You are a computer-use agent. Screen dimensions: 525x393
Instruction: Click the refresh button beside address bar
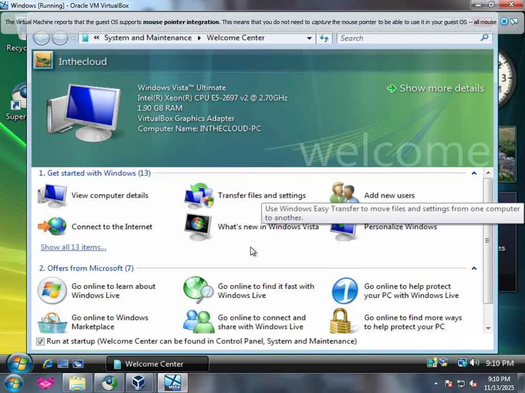[324, 38]
